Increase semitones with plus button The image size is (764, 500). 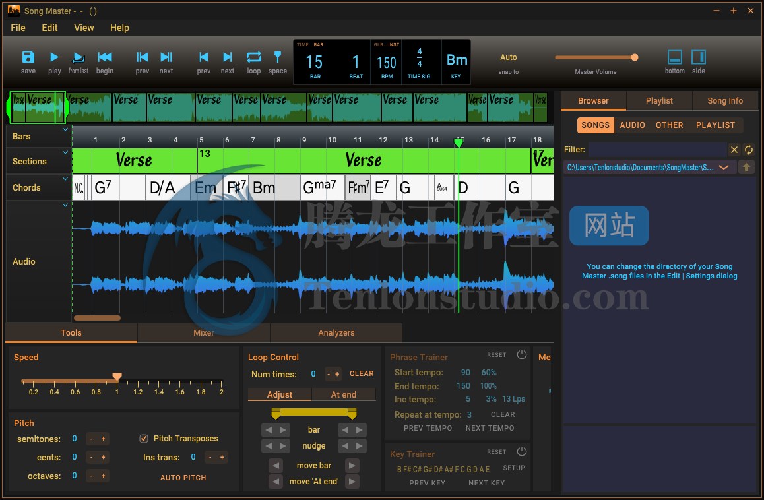point(104,439)
